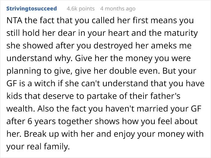Open the '4 months ago' timestamp permalink

point(118,9)
